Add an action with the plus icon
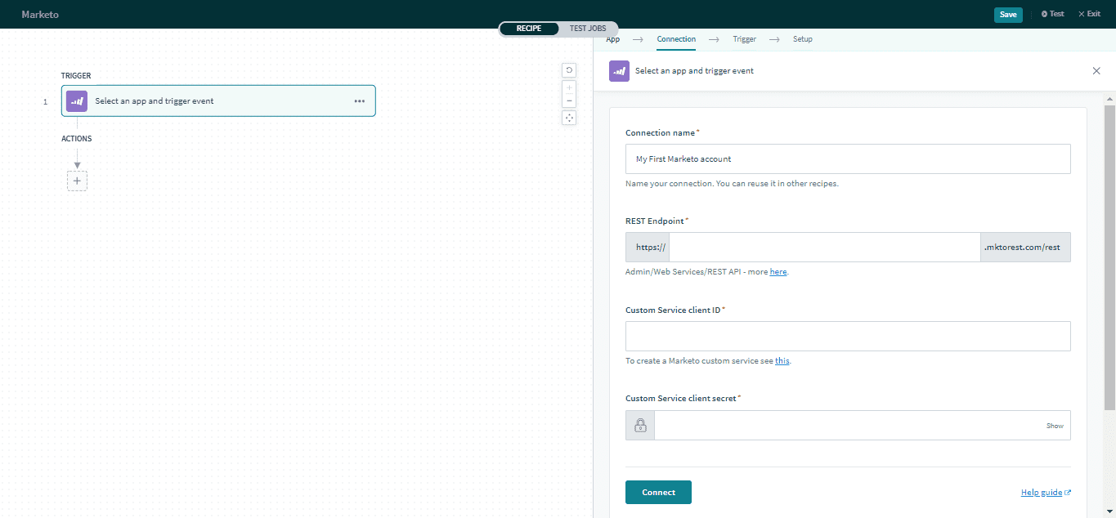1116x518 pixels. tap(77, 181)
